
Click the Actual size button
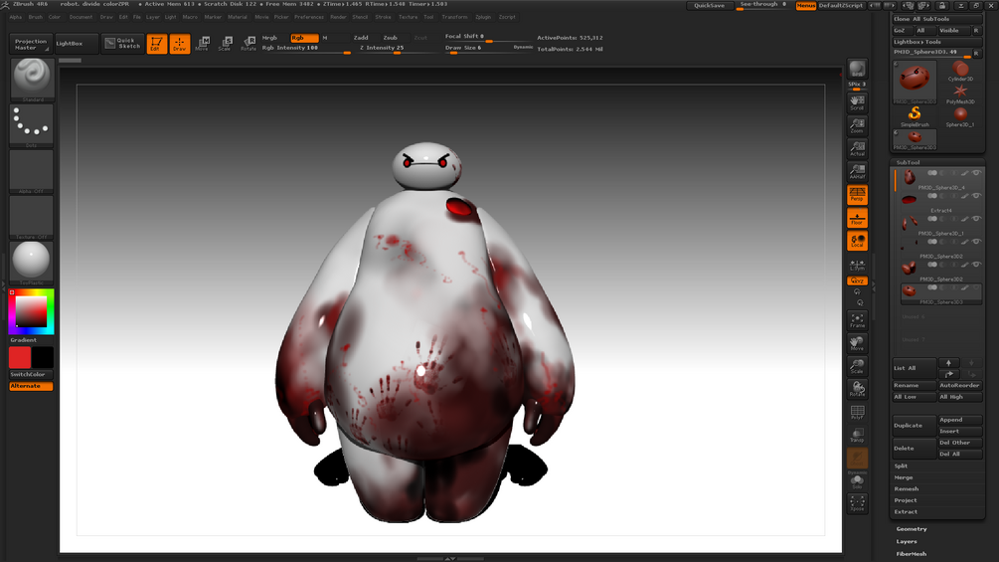[857, 148]
